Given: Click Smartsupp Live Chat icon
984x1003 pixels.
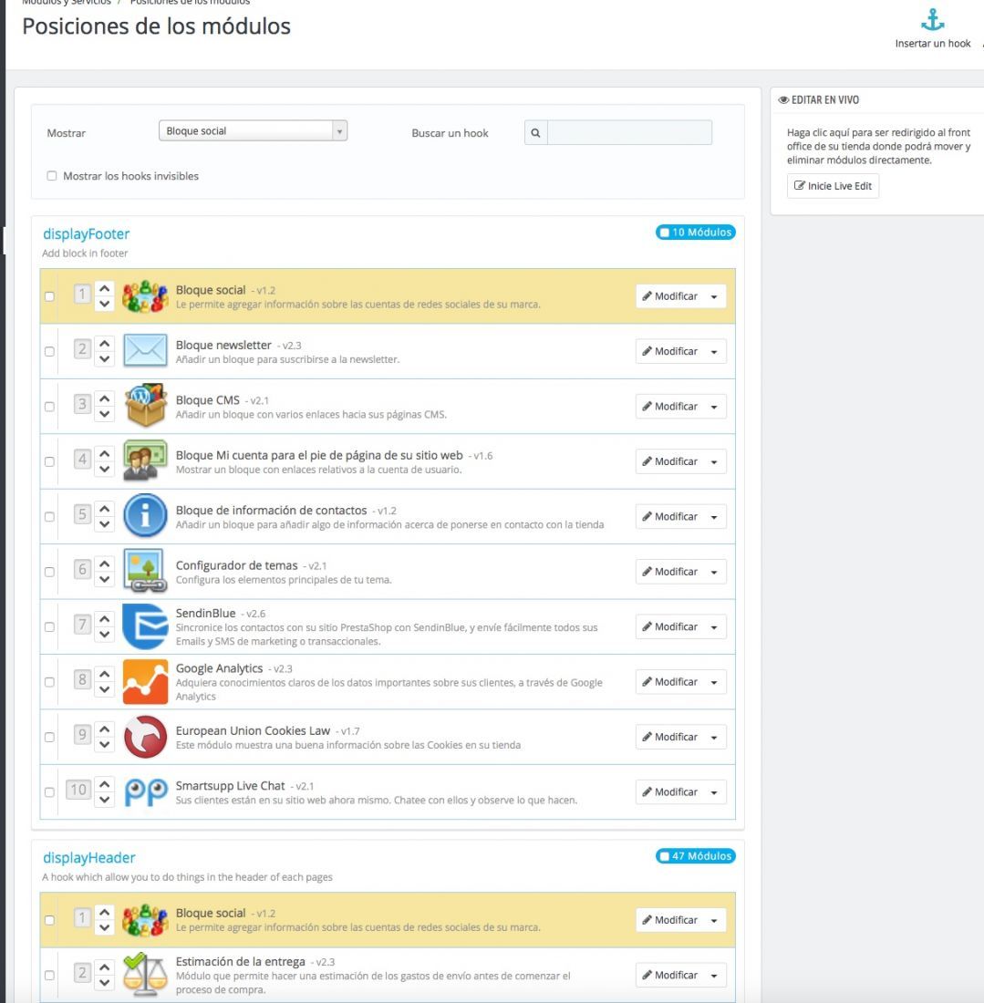Looking at the screenshot, I should [x=146, y=791].
